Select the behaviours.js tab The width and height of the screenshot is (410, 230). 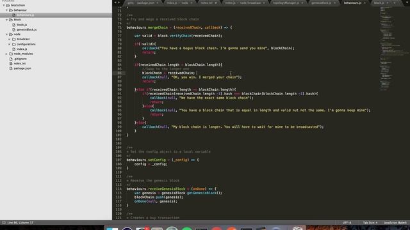click(352, 3)
